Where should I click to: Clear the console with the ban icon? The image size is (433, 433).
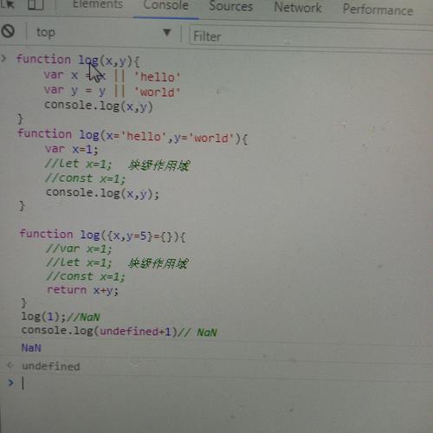8,31
